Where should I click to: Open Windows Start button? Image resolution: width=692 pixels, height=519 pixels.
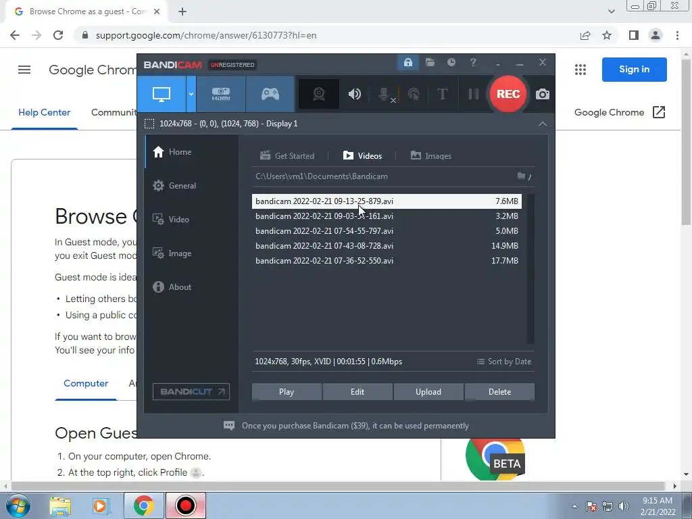[x=18, y=505]
